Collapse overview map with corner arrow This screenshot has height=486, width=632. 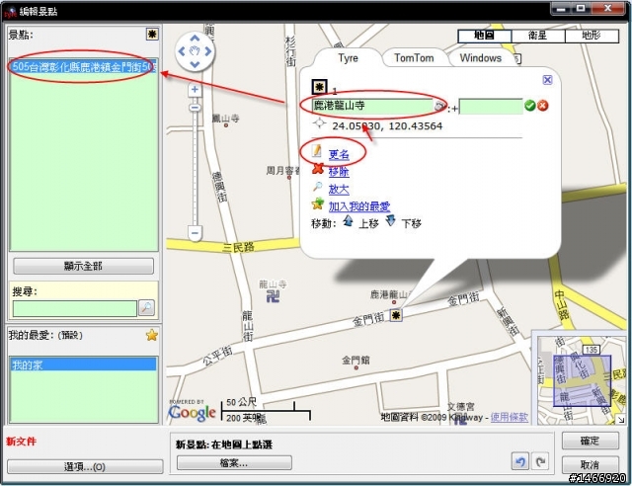621,420
